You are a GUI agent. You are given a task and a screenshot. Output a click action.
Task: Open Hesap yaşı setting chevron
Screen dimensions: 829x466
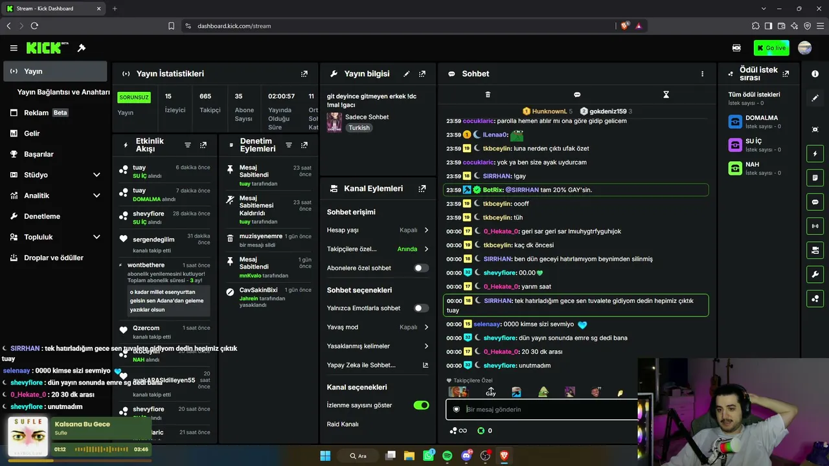[x=426, y=230]
